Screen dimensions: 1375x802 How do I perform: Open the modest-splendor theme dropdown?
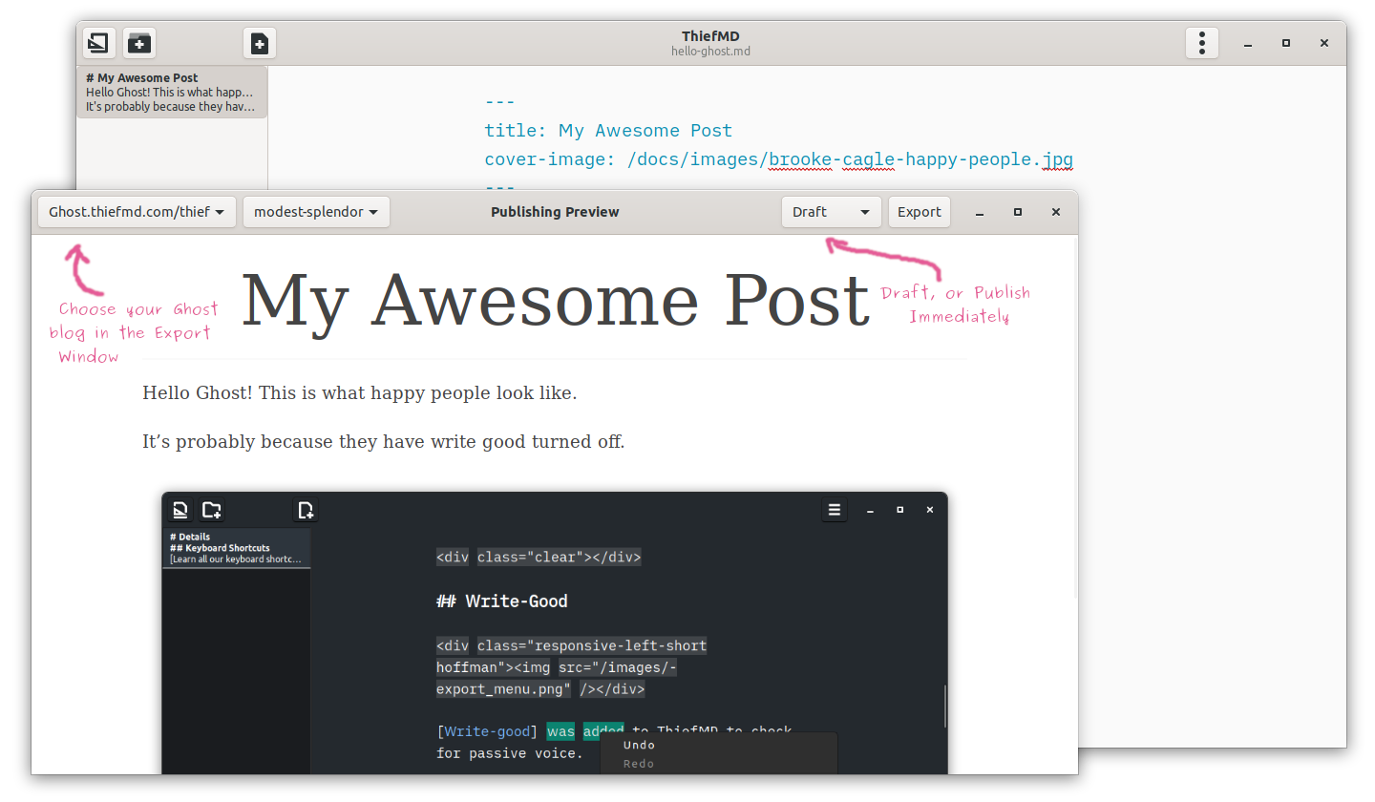point(316,212)
